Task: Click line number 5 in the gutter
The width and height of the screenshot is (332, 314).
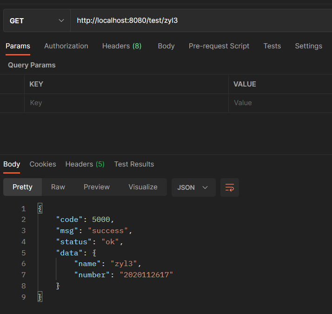Action: pyautogui.click(x=24, y=253)
